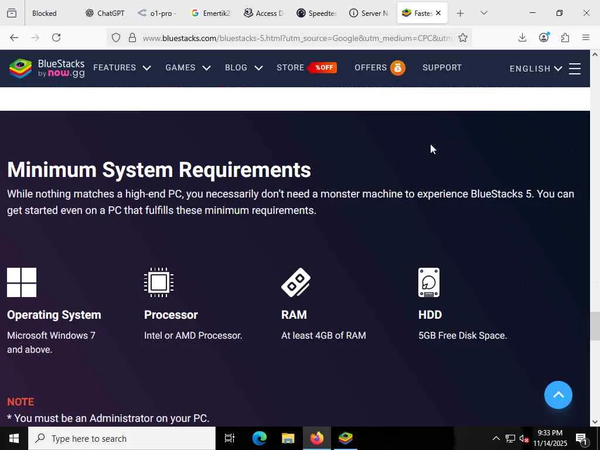Click the Minimum System Requirements heading
The height and width of the screenshot is (450, 600).
159,170
